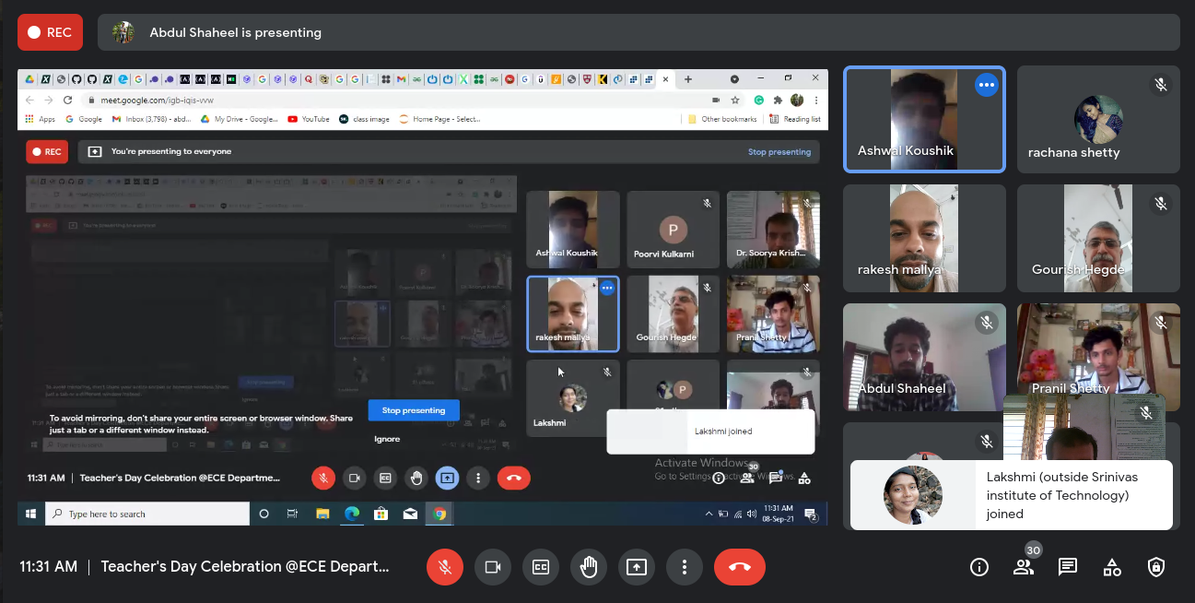This screenshot has width=1195, height=603.
Task: Click the red REC recording indicator
Action: (50, 32)
